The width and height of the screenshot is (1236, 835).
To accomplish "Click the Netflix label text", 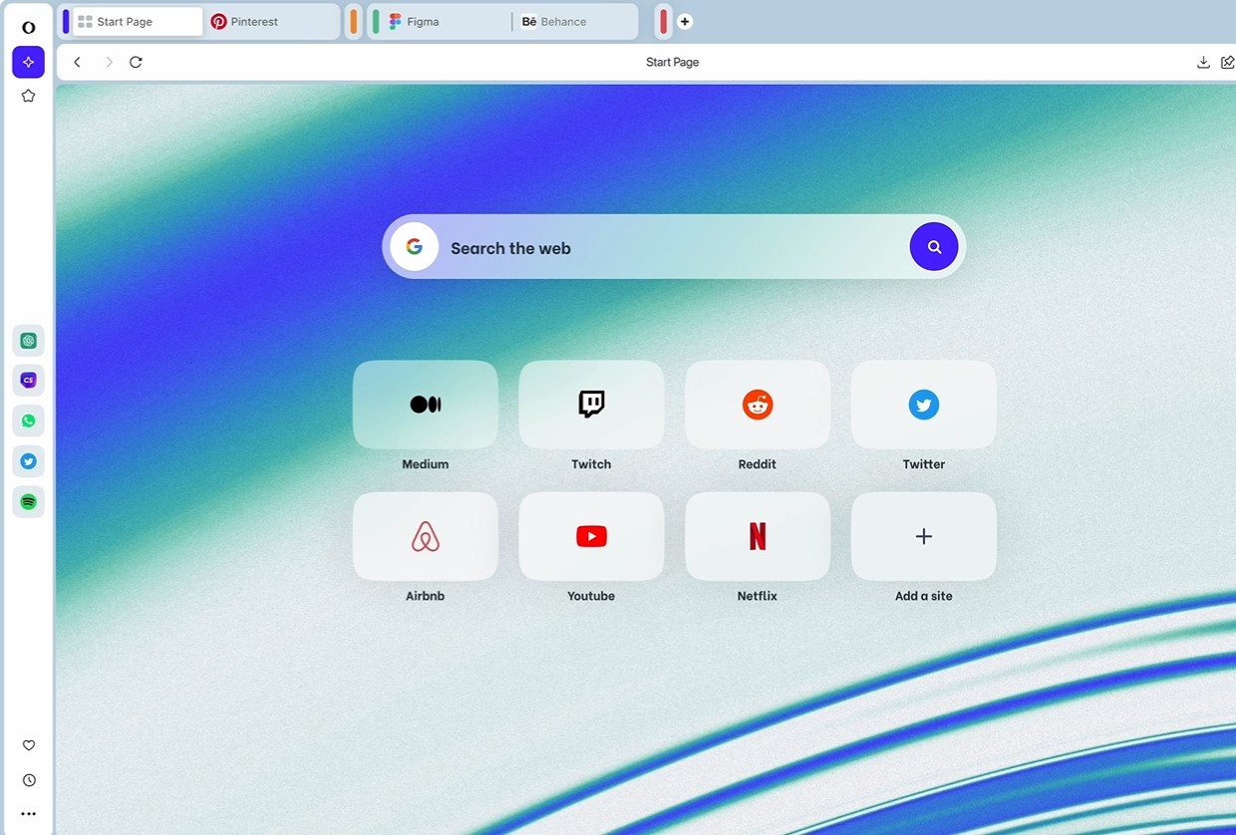I will (758, 596).
